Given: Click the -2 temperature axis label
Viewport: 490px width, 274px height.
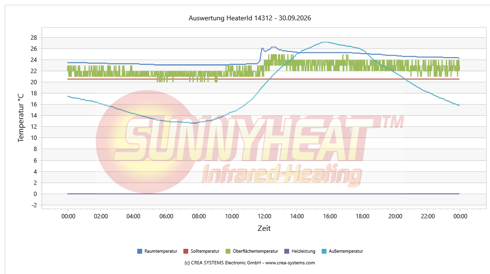Looking at the screenshot, I should click(34, 205).
